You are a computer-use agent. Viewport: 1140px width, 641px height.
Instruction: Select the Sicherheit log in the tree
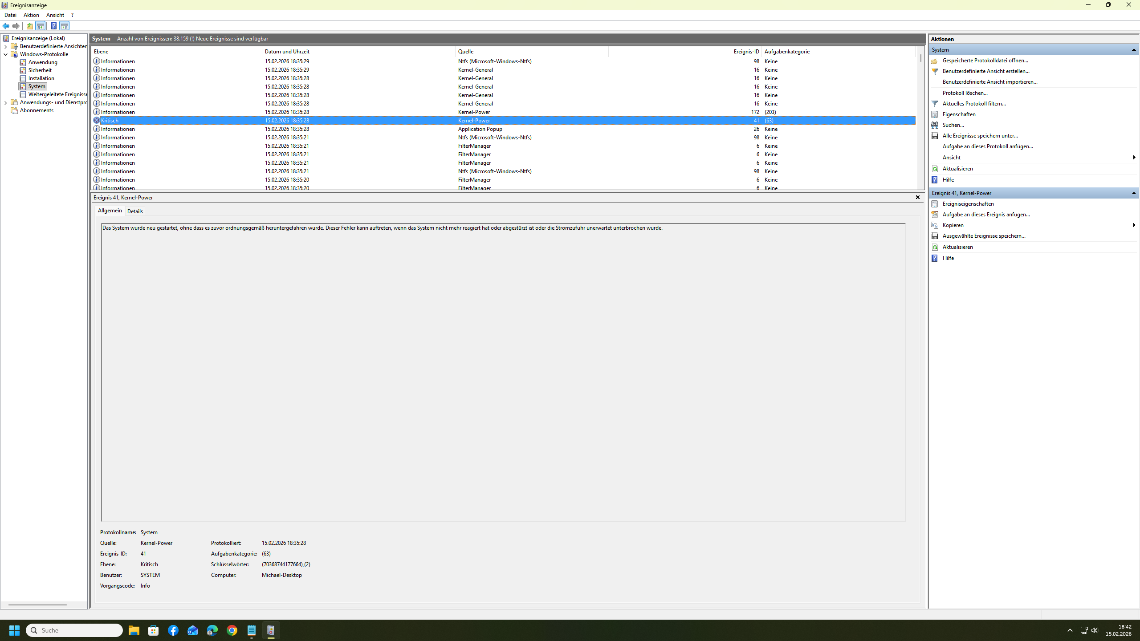coord(40,70)
